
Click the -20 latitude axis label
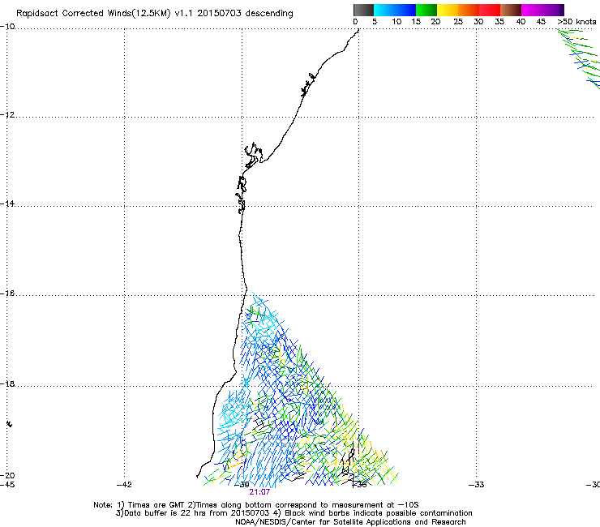[7, 475]
